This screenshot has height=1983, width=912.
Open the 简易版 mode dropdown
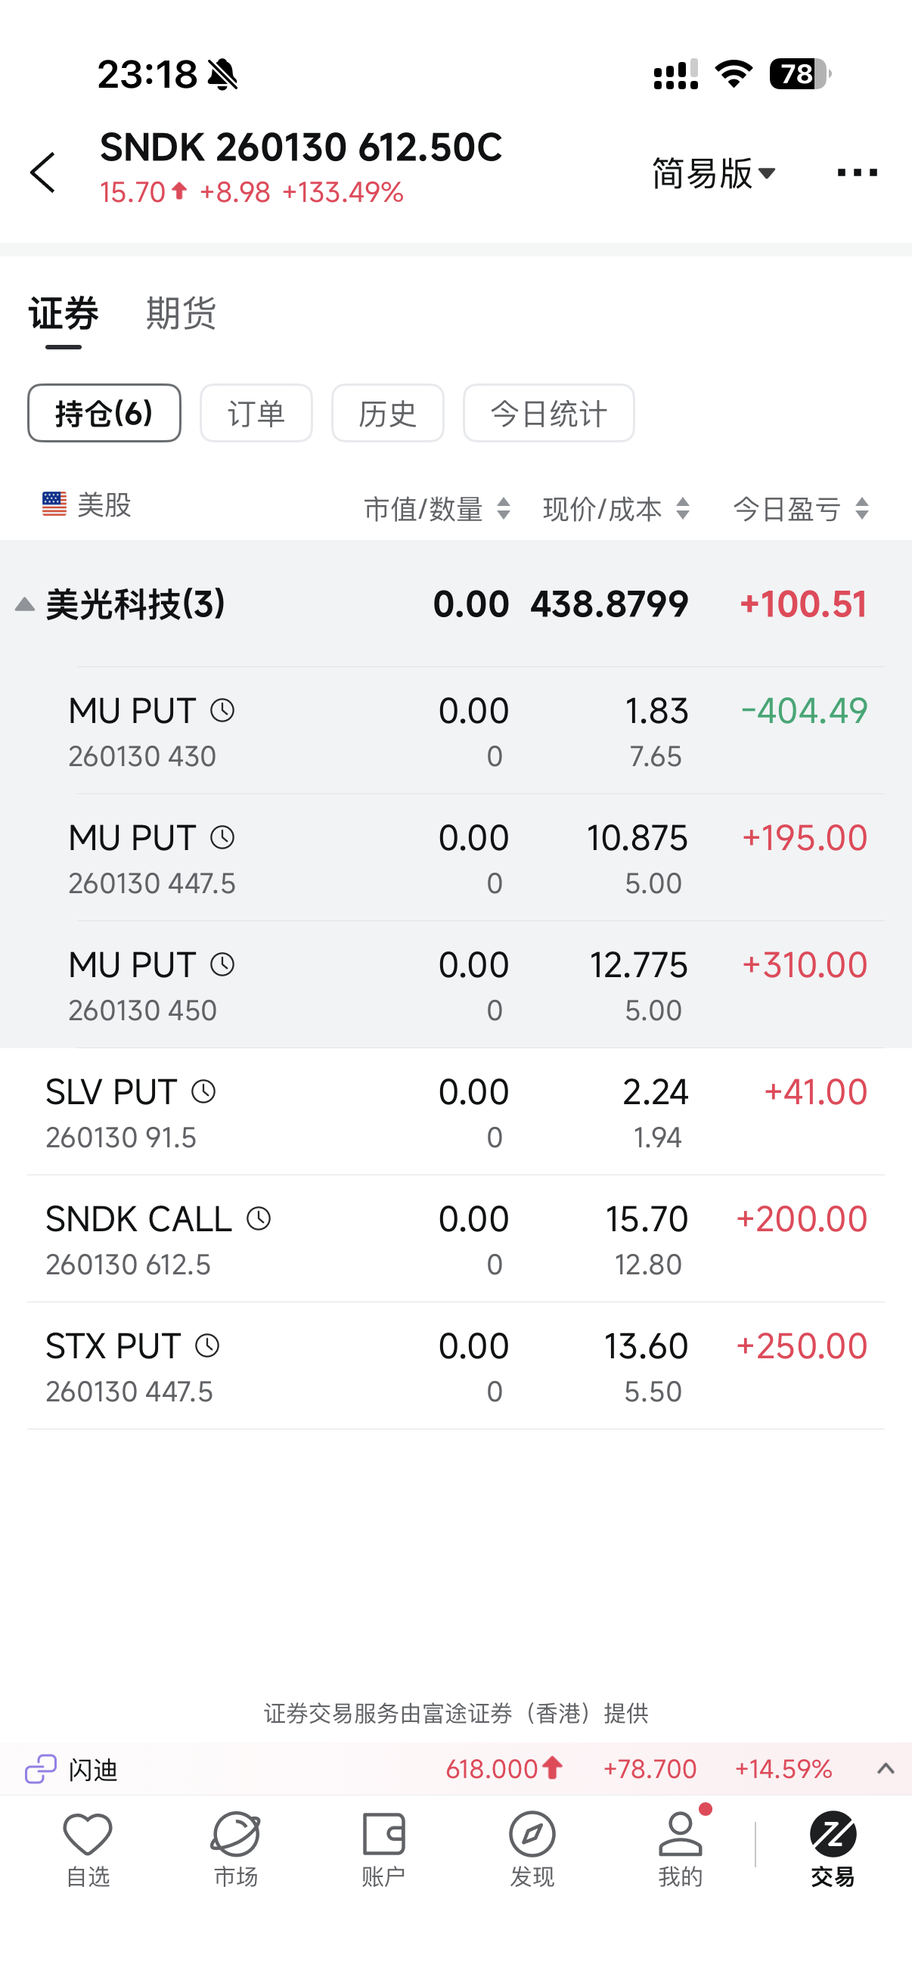point(713,173)
